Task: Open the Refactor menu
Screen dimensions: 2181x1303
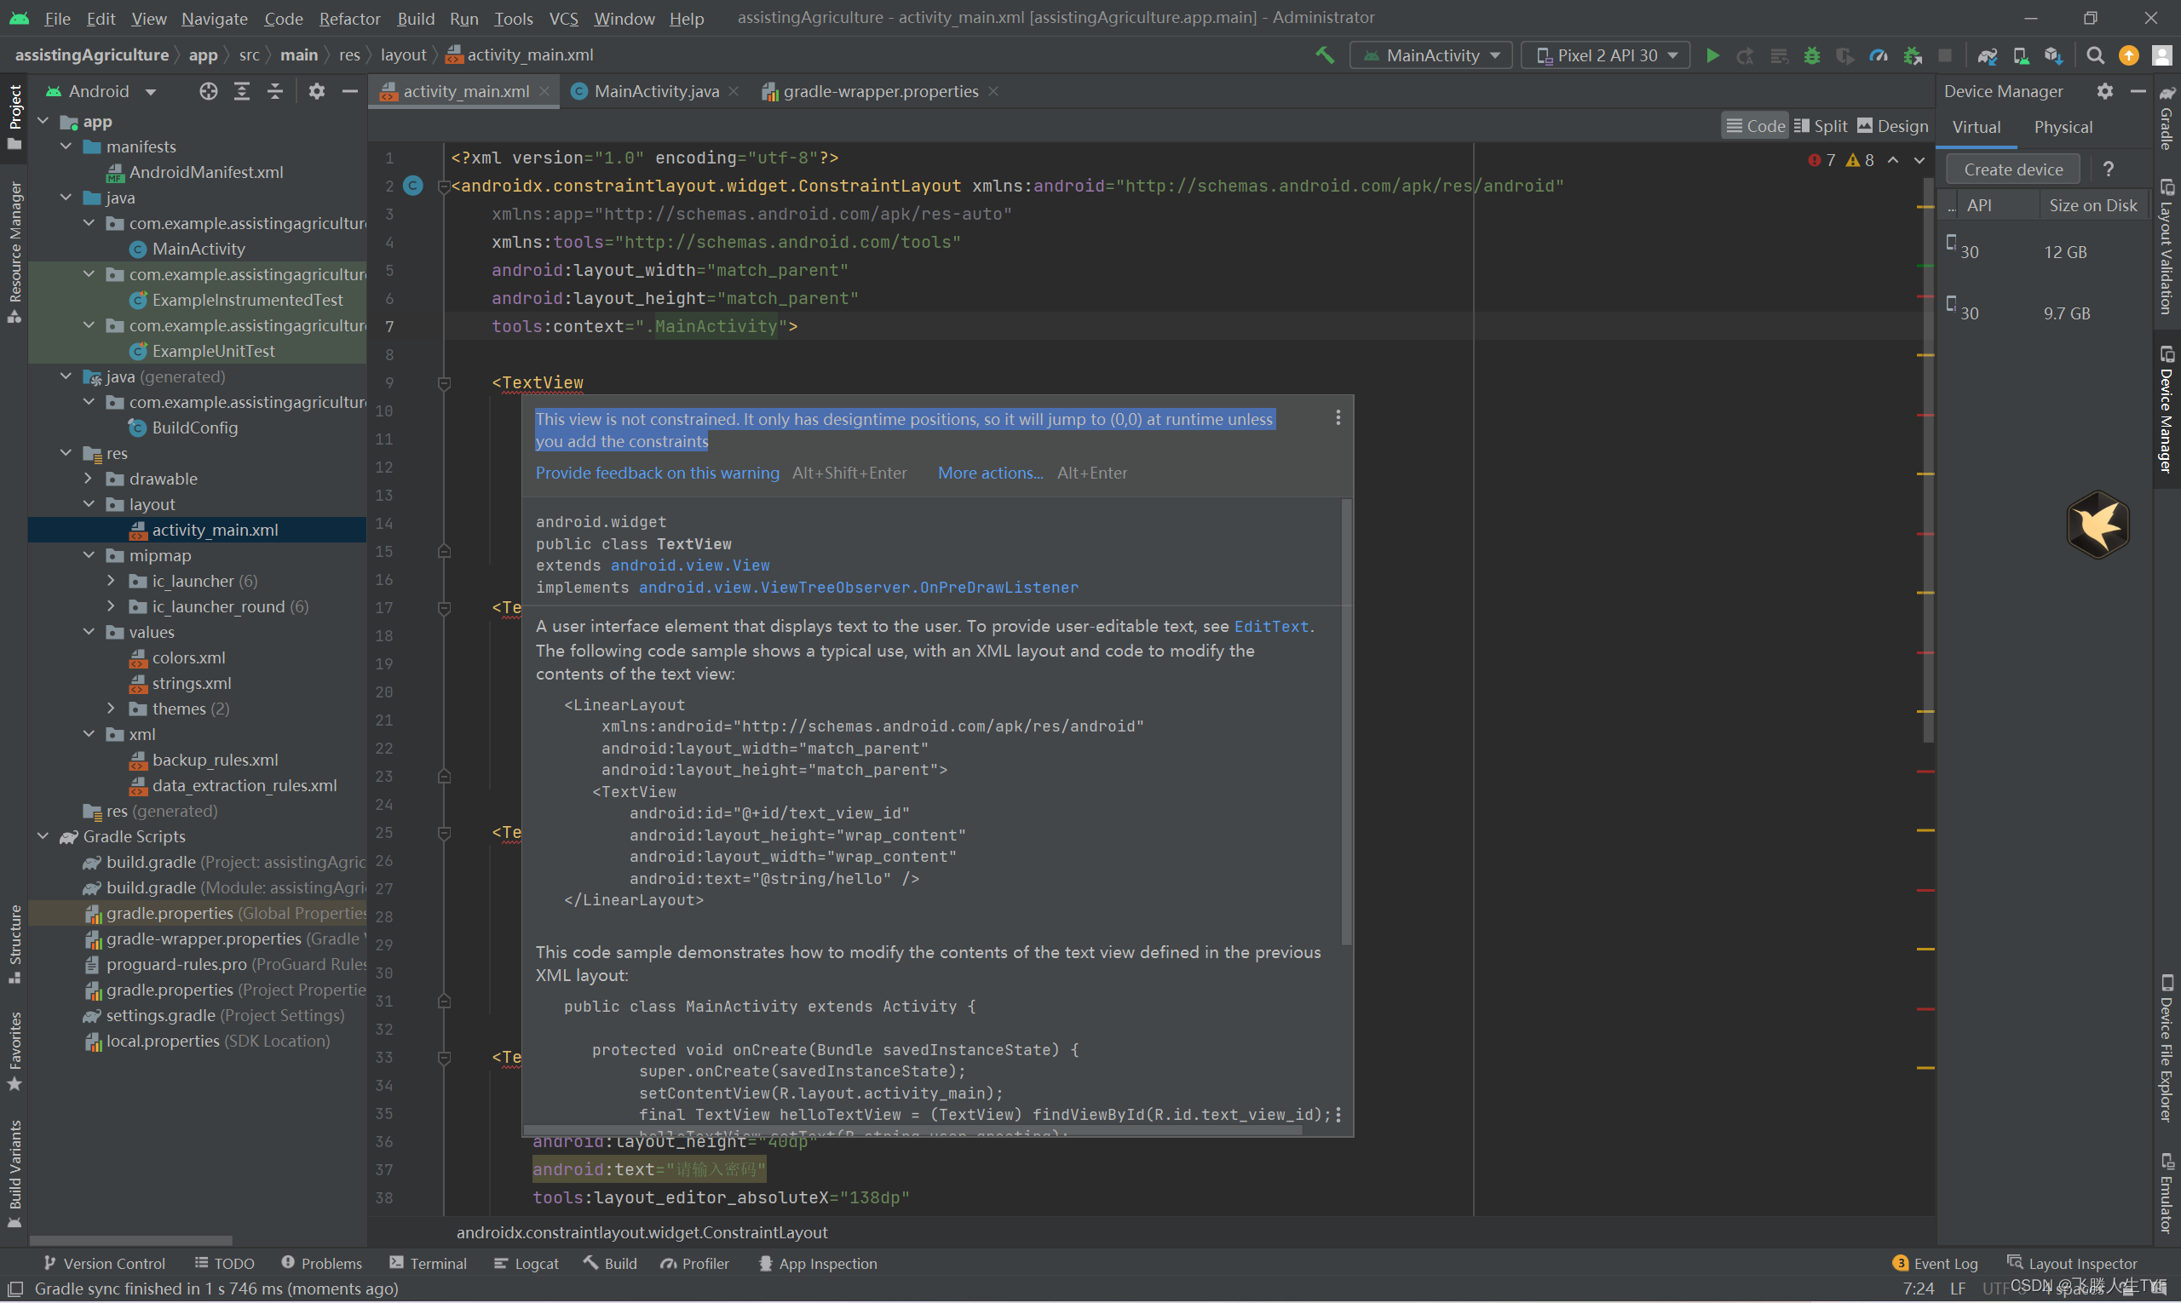Action: 348,18
